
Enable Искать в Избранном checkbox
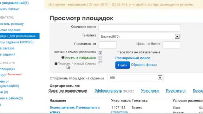click(100, 58)
